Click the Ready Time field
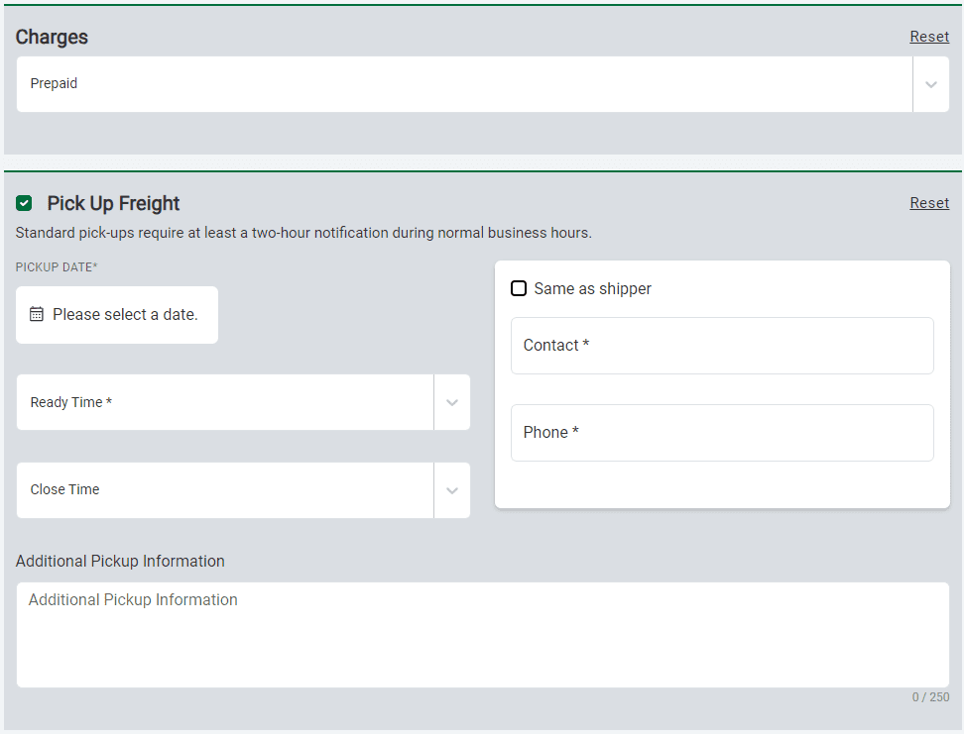This screenshot has width=964, height=734. coord(218,401)
